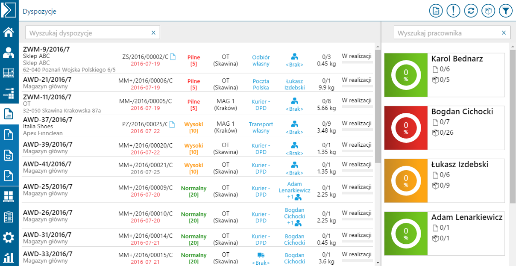Viewport: 516px width, 266px height.
Task: Click Adam Lenarkiewicz link in AWD-25 row
Action: pyautogui.click(x=295, y=187)
